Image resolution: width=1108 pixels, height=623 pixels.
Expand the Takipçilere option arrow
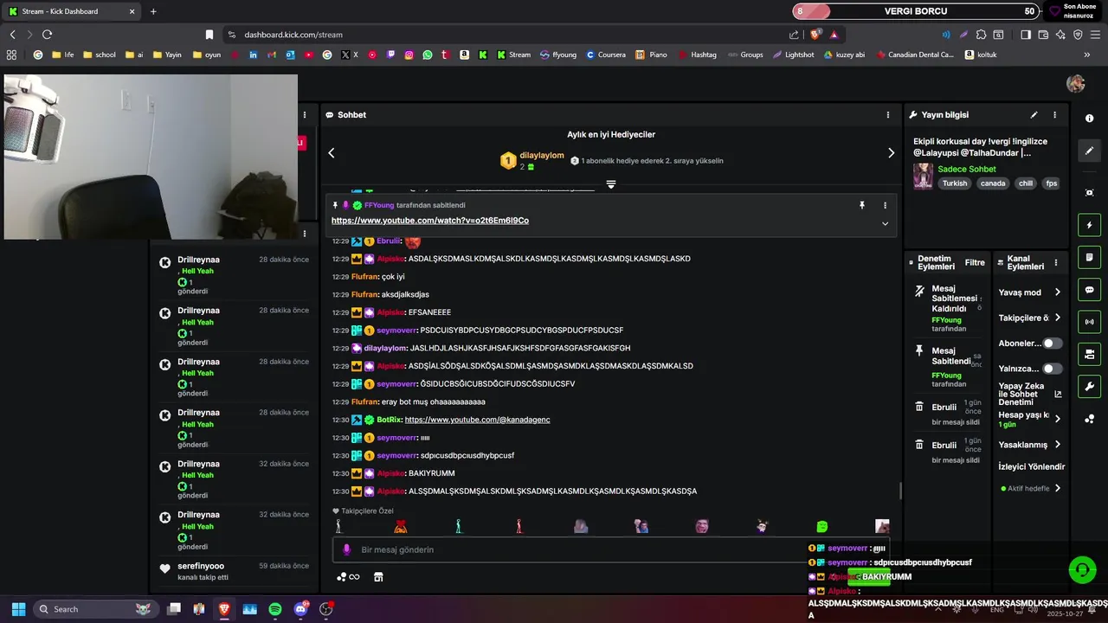pos(1057,318)
